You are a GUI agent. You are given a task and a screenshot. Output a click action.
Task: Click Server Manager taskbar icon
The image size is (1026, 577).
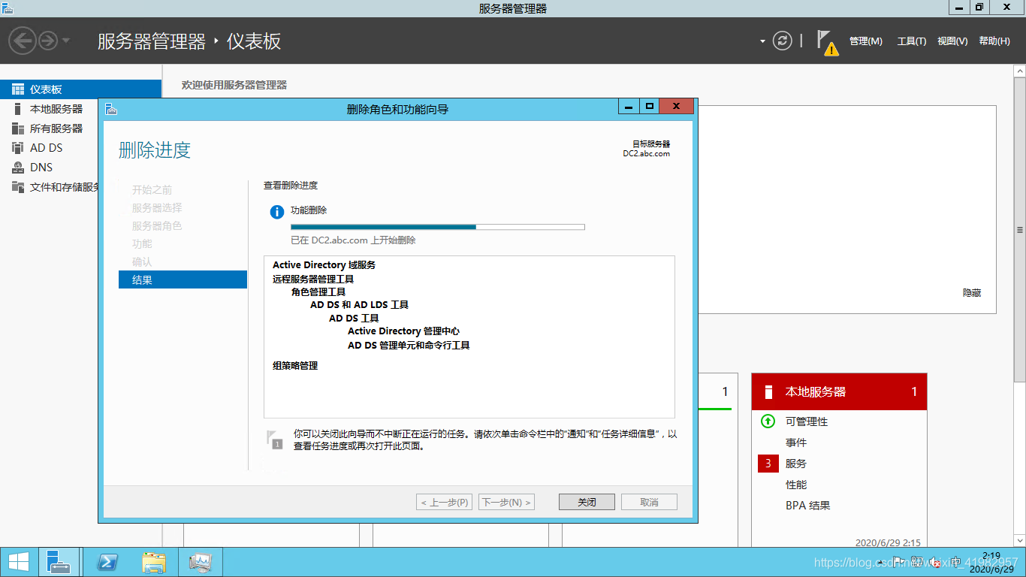(x=58, y=562)
